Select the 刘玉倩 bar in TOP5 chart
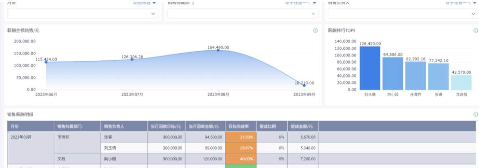 (370, 68)
